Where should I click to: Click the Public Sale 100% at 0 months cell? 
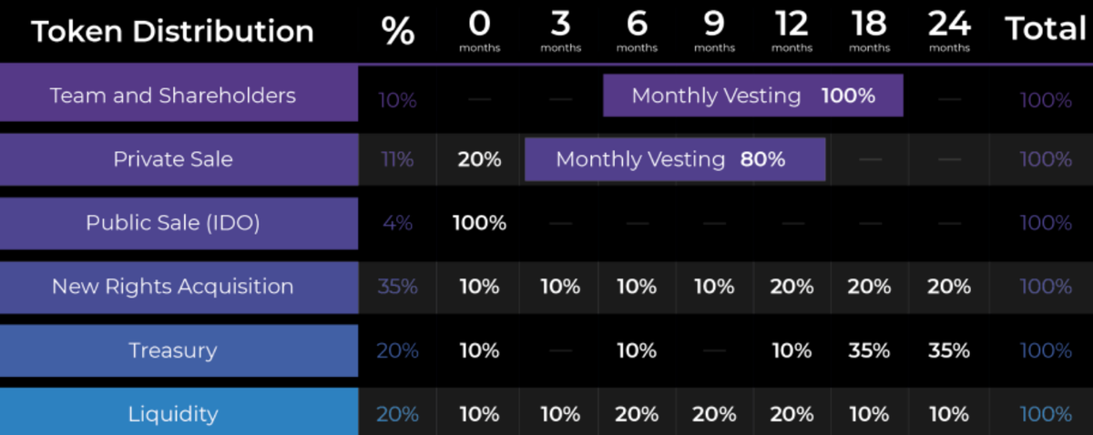(479, 223)
